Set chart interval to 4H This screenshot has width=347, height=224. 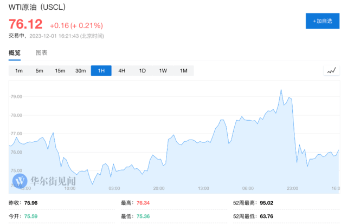click(121, 71)
